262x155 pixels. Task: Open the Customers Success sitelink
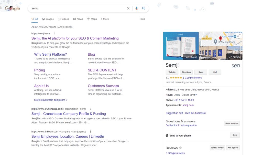pyautogui.click(x=103, y=86)
